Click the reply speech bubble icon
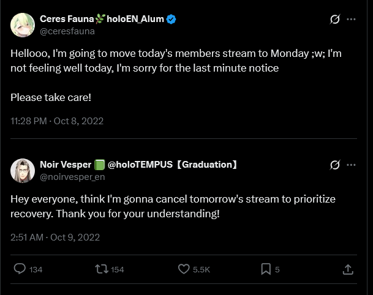Viewport: 373px width, 295px height. 20,269
